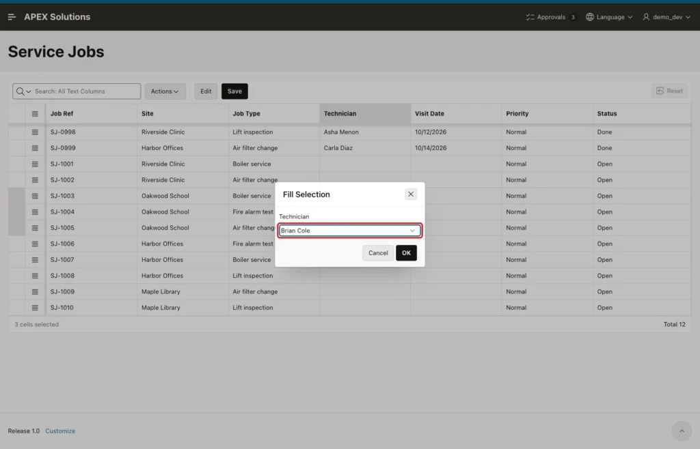
Task: Click the scroll-to-top arrow button
Action: click(x=682, y=431)
